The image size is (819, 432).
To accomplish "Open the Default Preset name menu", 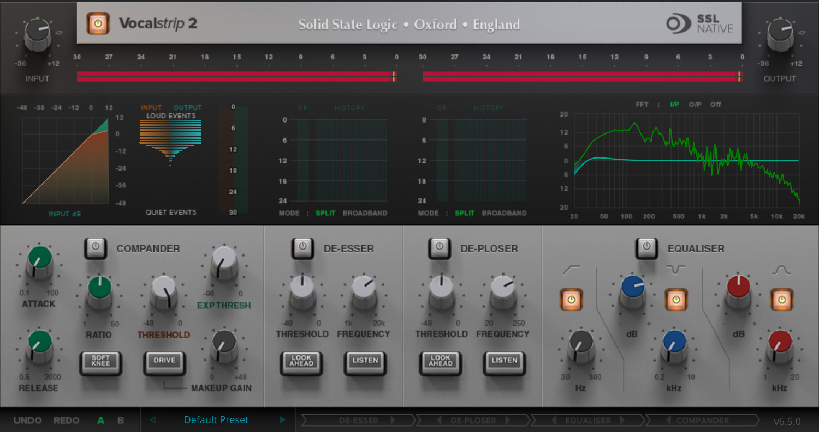I will [x=216, y=420].
